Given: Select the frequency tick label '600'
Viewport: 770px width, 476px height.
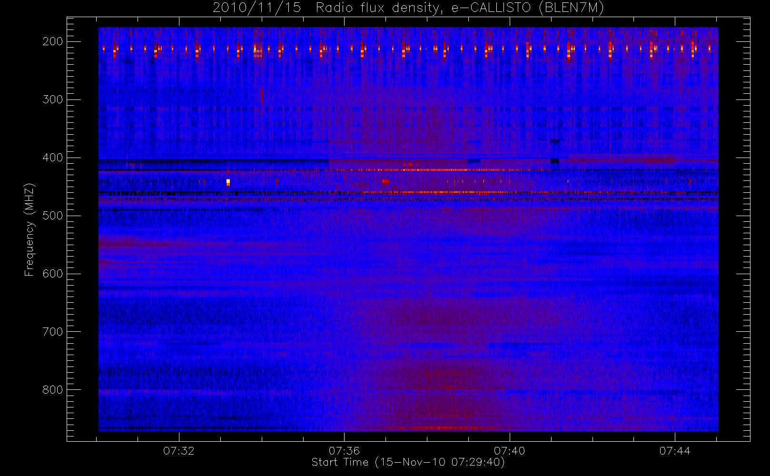Looking at the screenshot, I should tap(52, 274).
